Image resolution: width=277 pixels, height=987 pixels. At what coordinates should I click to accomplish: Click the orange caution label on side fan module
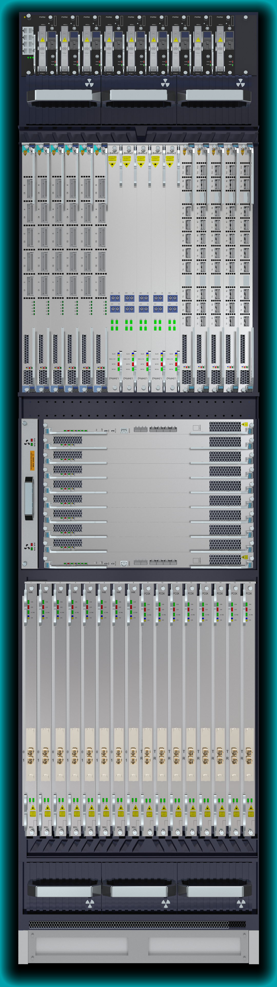tap(32, 461)
